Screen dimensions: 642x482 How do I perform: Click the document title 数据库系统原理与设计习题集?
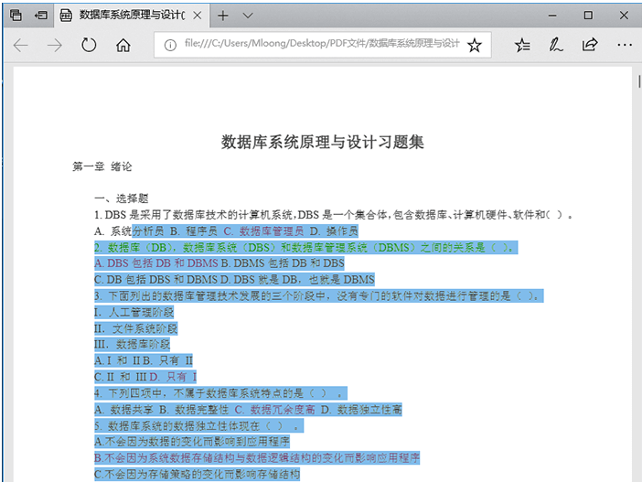pyautogui.click(x=322, y=142)
